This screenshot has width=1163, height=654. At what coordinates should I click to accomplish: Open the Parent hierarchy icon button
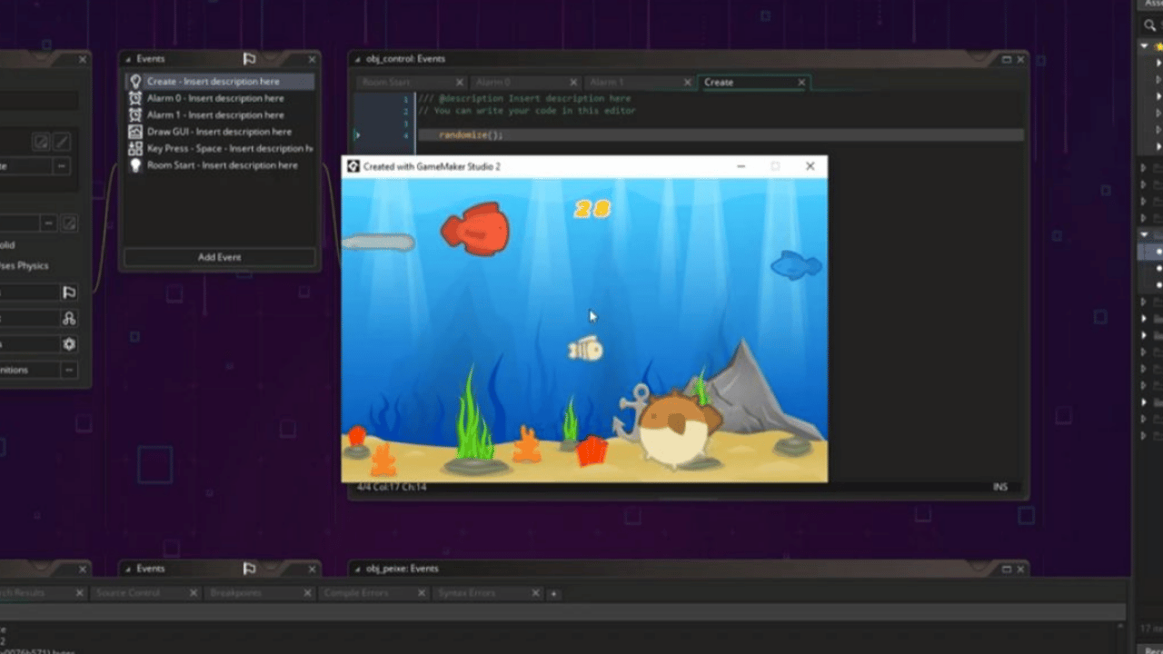point(69,319)
